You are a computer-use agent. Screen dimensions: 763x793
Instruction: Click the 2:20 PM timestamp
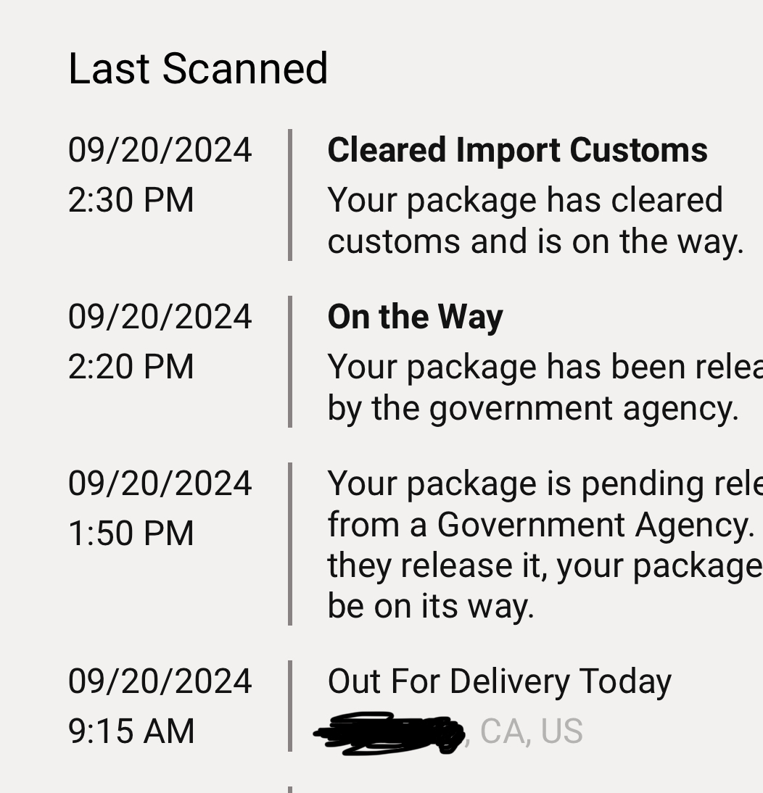(x=131, y=367)
